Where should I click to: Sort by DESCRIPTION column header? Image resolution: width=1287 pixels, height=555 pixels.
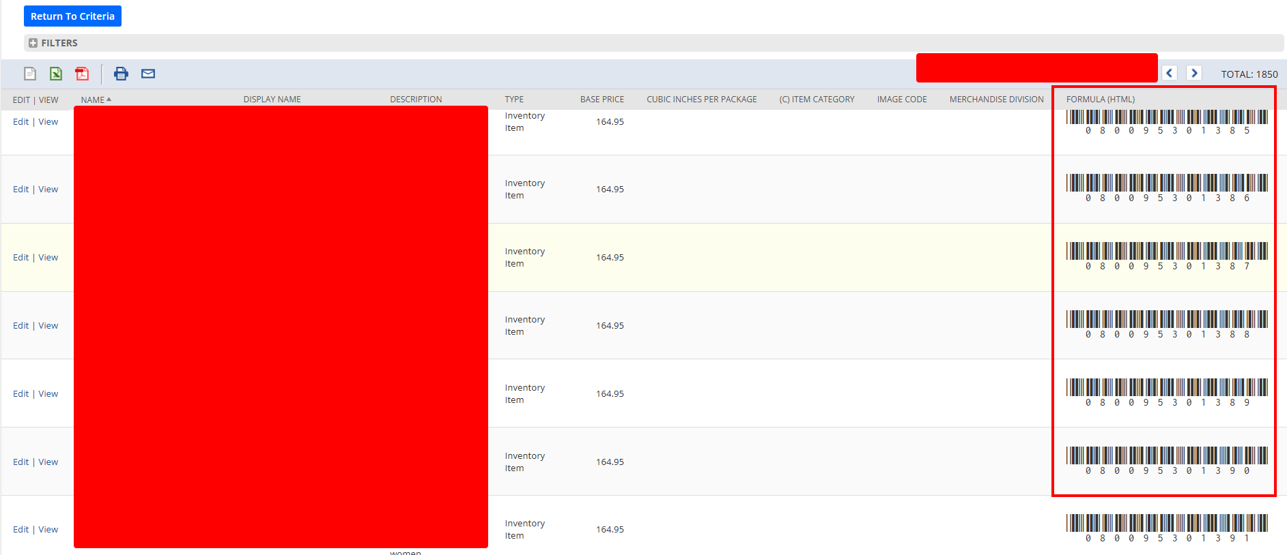pos(416,100)
